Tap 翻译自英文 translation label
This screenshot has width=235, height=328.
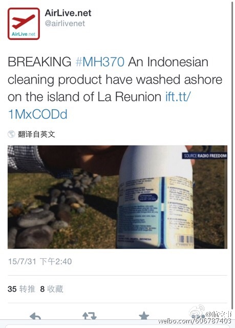[36, 134]
